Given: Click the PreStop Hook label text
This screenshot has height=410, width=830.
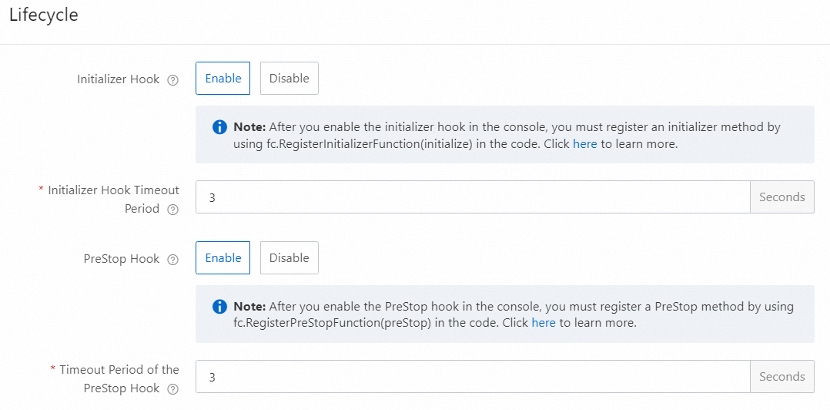Looking at the screenshot, I should point(122,259).
